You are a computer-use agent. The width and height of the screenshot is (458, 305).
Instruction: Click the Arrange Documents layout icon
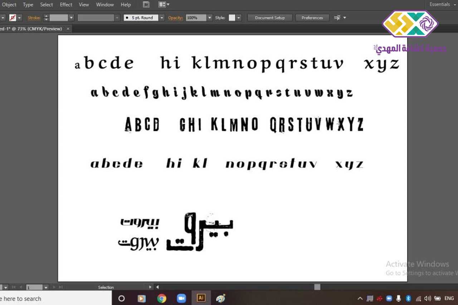pos(163,5)
